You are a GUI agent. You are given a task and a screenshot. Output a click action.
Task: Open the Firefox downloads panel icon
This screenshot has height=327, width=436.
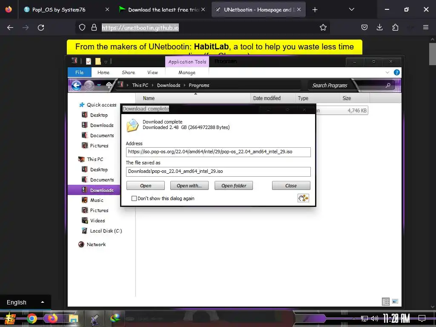379,27
